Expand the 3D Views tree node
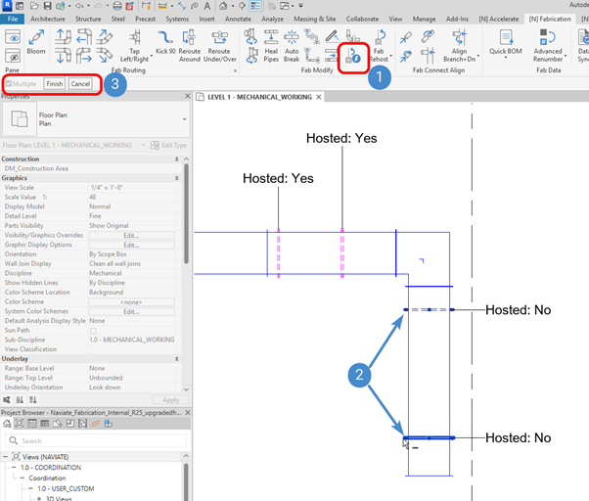 (39, 498)
